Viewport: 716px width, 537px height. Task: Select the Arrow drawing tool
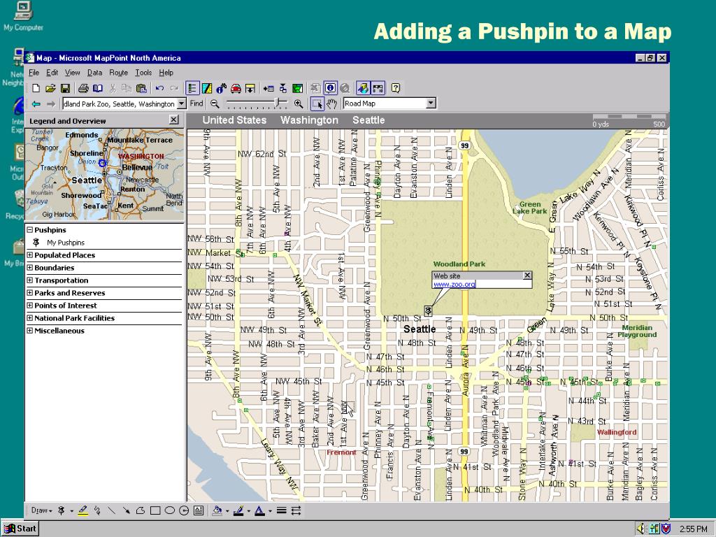pyautogui.click(x=126, y=510)
